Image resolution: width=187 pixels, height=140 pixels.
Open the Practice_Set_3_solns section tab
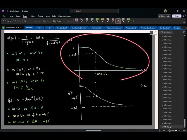click(148, 28)
